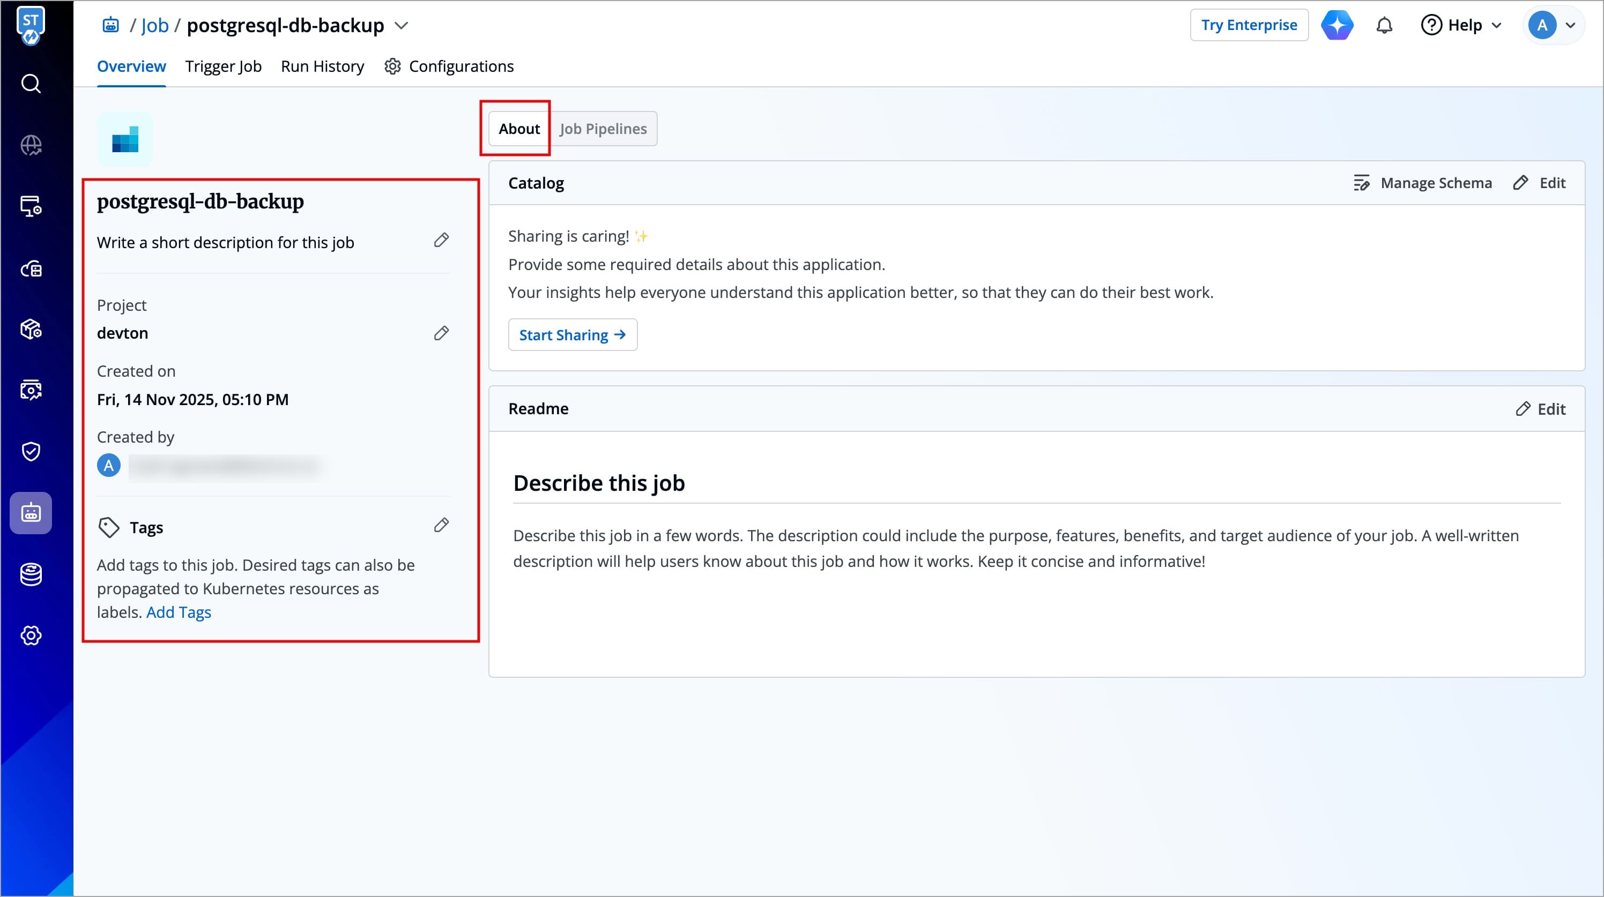Switch to Job Pipelines tab
Viewport: 1604px width, 897px height.
point(603,129)
